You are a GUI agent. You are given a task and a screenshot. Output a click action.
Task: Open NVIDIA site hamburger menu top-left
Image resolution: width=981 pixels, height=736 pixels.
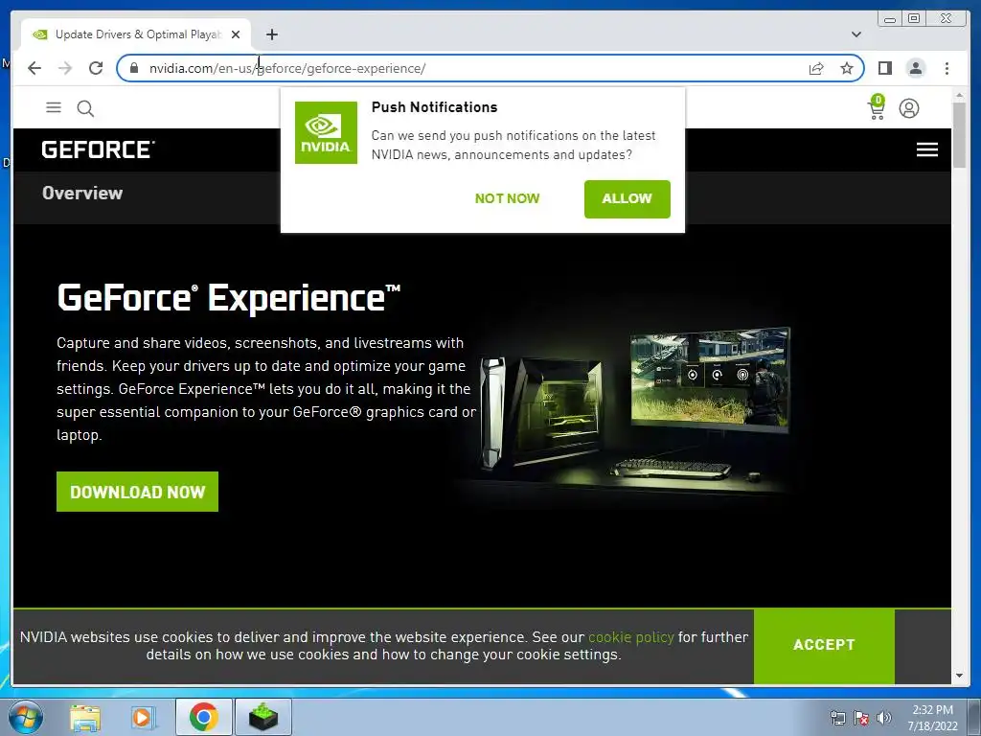click(x=54, y=107)
